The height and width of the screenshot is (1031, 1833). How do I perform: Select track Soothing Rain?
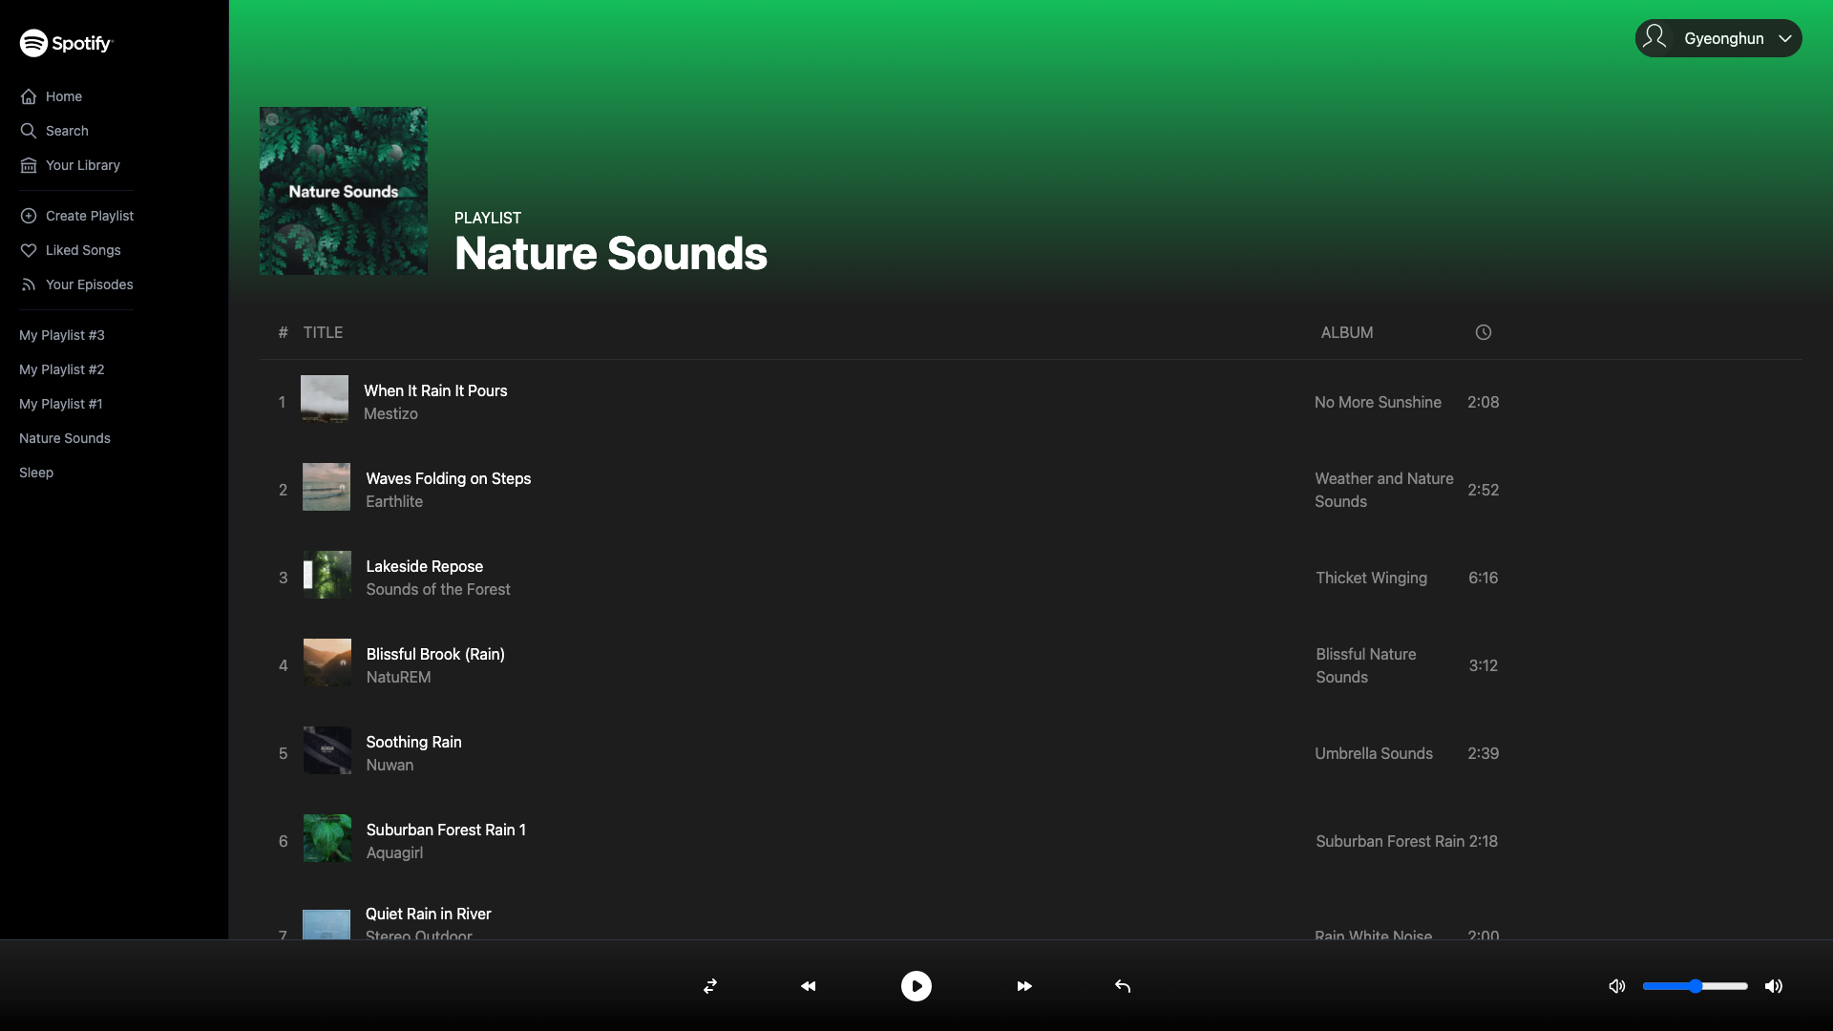coord(414,742)
